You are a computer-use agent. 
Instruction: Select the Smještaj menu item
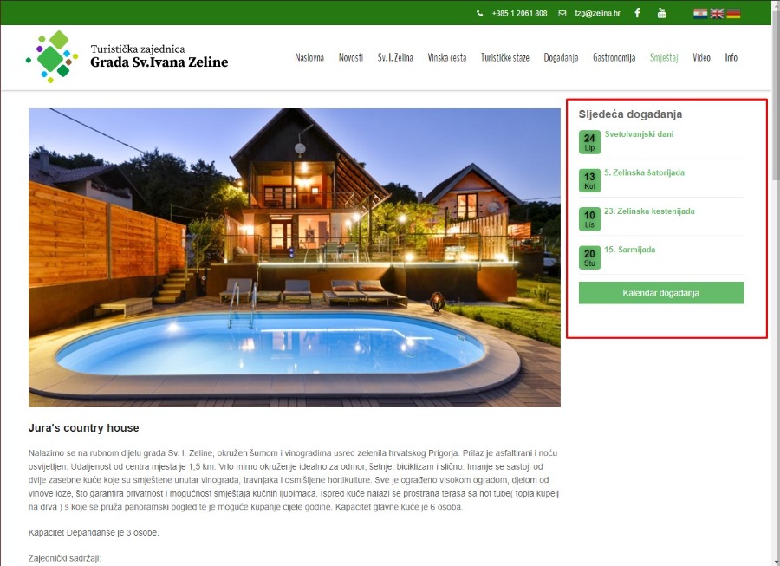coord(664,58)
